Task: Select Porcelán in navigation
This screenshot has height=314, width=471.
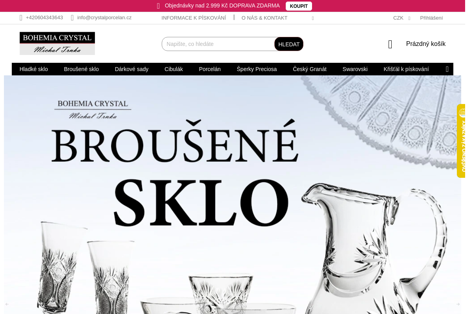Action: [x=210, y=69]
